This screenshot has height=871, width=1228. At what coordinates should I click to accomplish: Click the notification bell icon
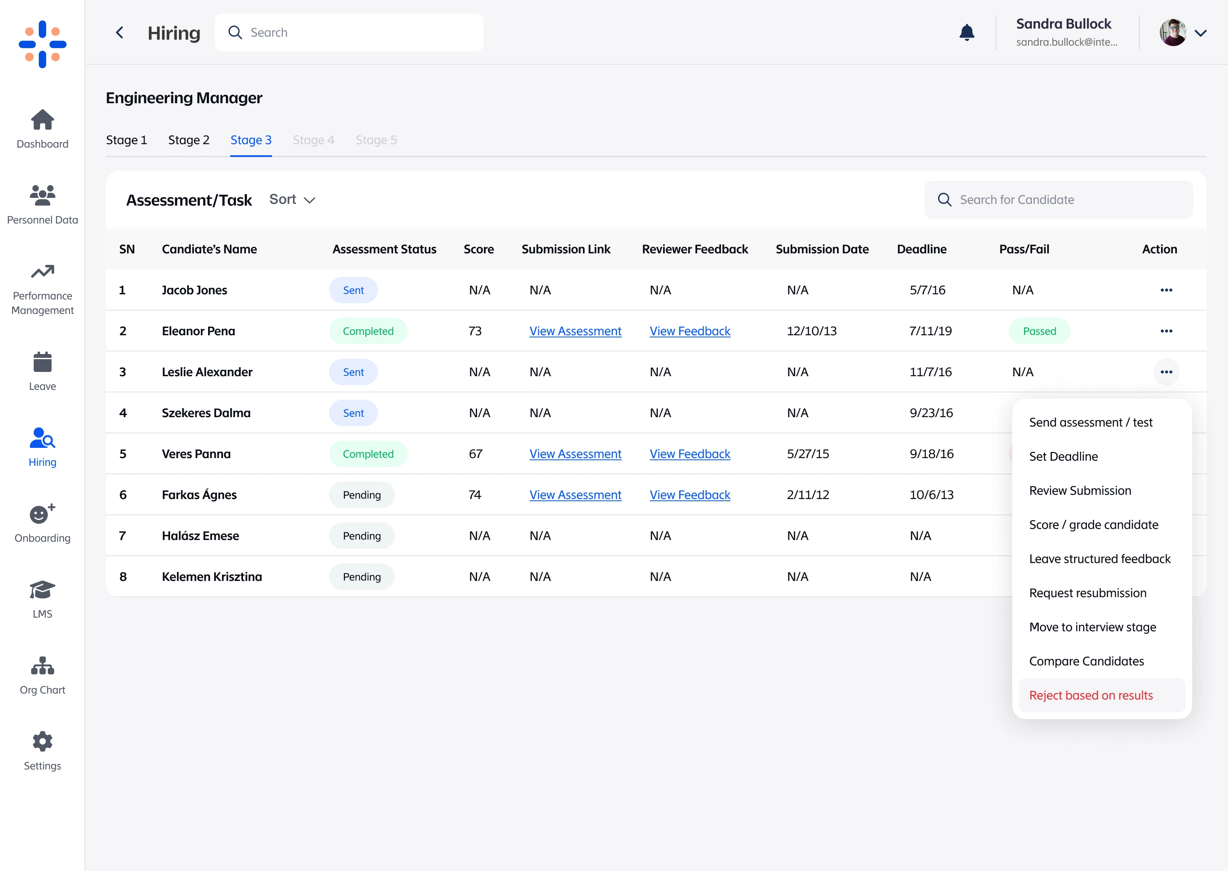(x=967, y=33)
